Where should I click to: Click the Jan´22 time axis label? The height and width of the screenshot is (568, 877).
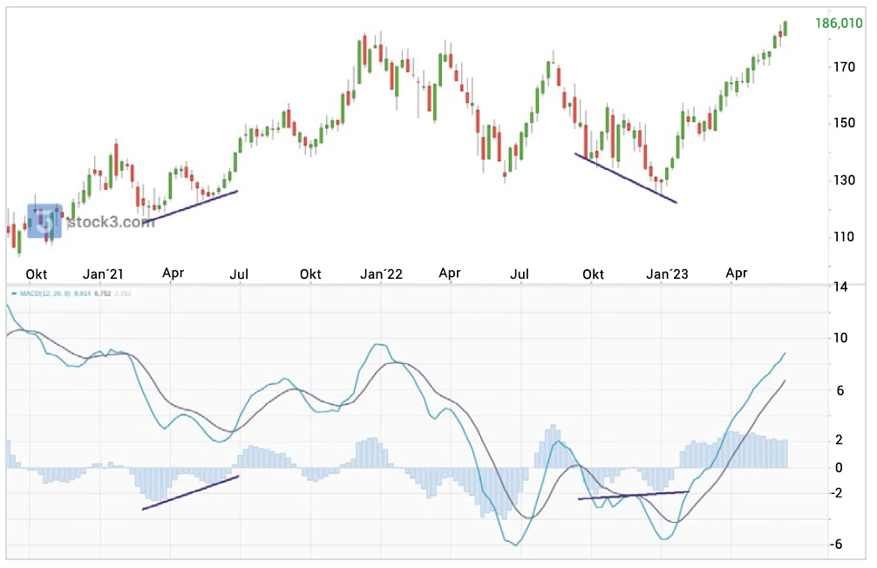(382, 274)
